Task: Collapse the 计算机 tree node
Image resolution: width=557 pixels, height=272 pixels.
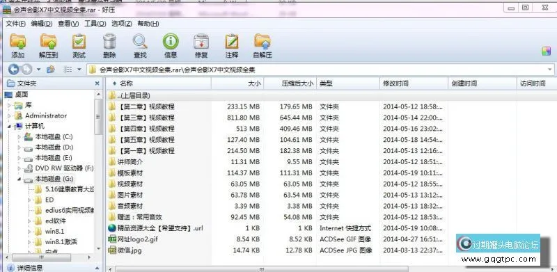Action: point(10,127)
